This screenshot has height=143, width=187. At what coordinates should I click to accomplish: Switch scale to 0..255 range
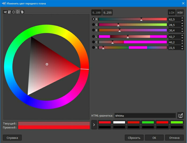(107, 12)
